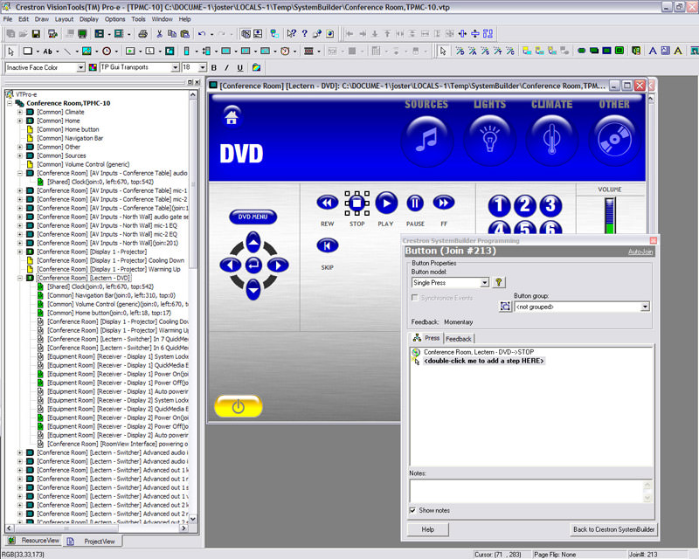Image resolution: width=699 pixels, height=559 pixels.
Task: Select [Common] Navigation Bar tree item
Action: 70,138
